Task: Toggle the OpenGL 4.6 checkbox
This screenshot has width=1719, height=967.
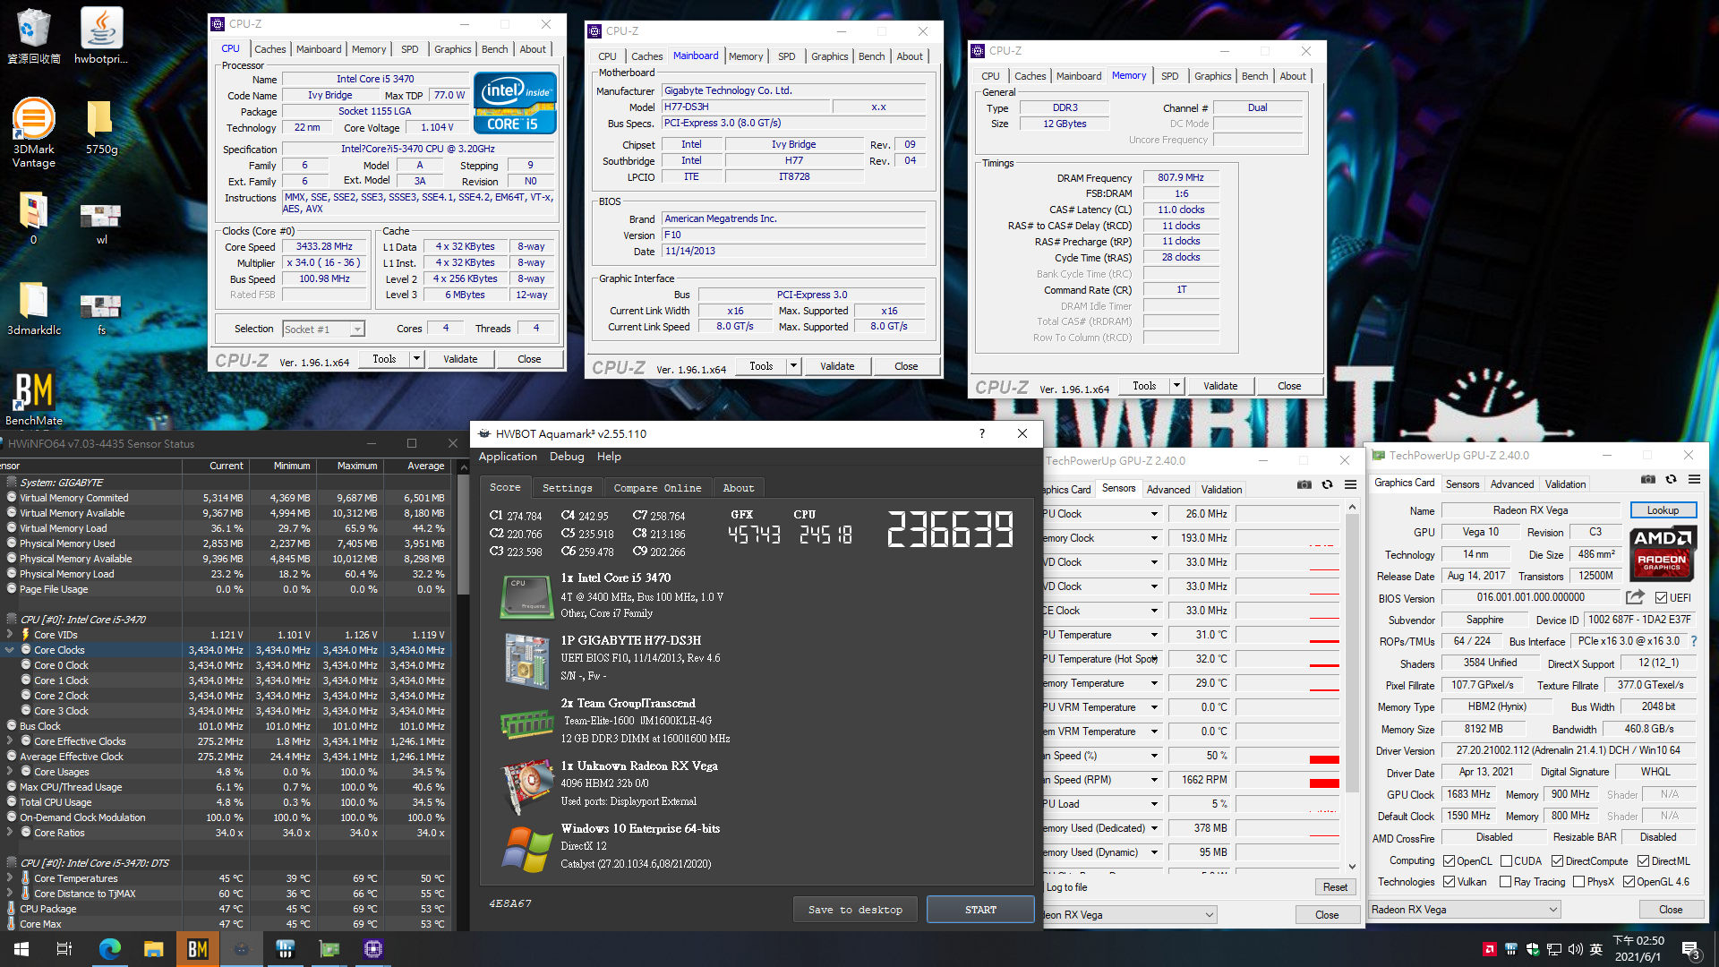Action: click(x=1629, y=882)
